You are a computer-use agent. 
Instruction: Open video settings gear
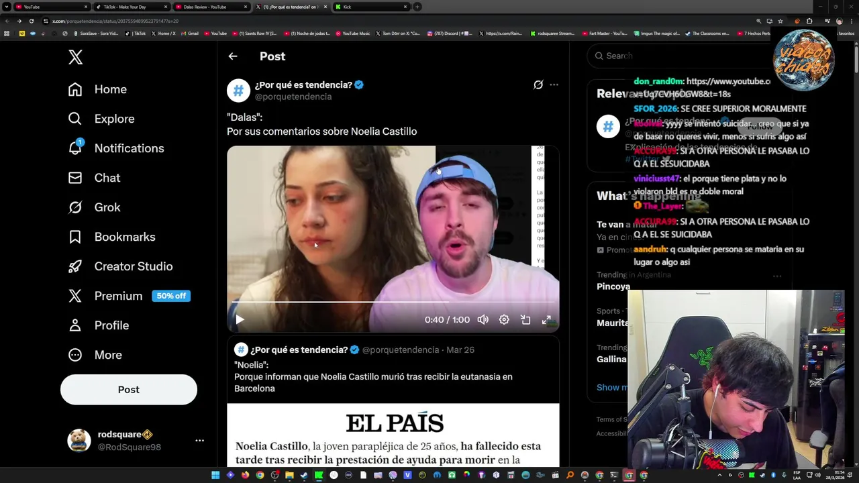pos(504,320)
